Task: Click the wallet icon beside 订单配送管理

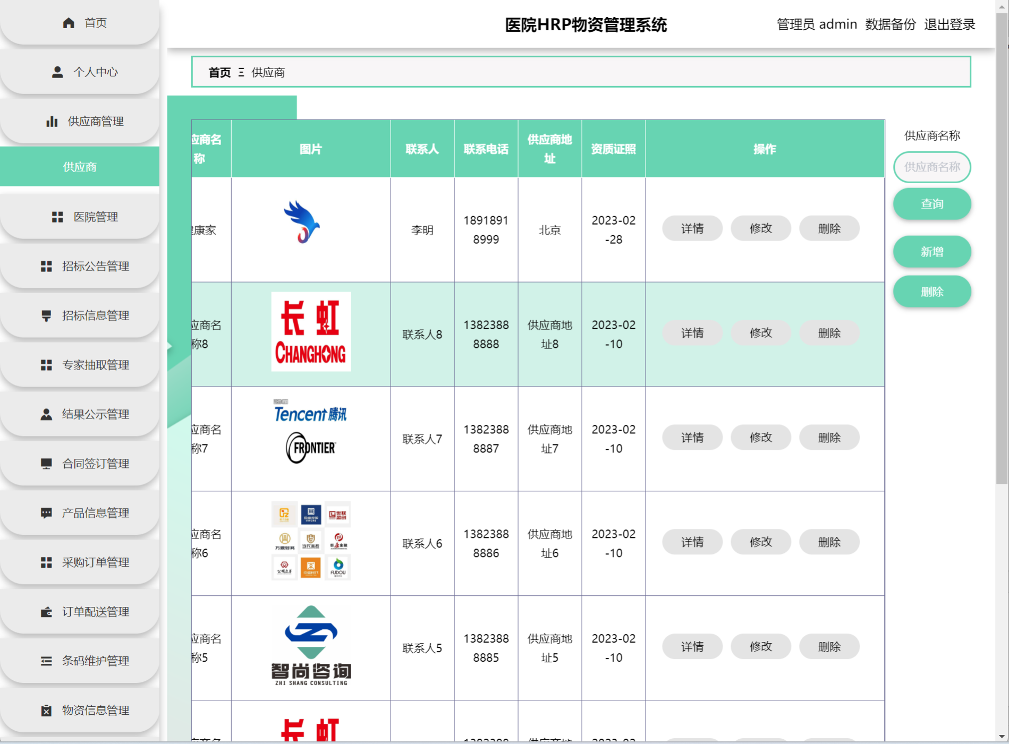Action: click(46, 612)
